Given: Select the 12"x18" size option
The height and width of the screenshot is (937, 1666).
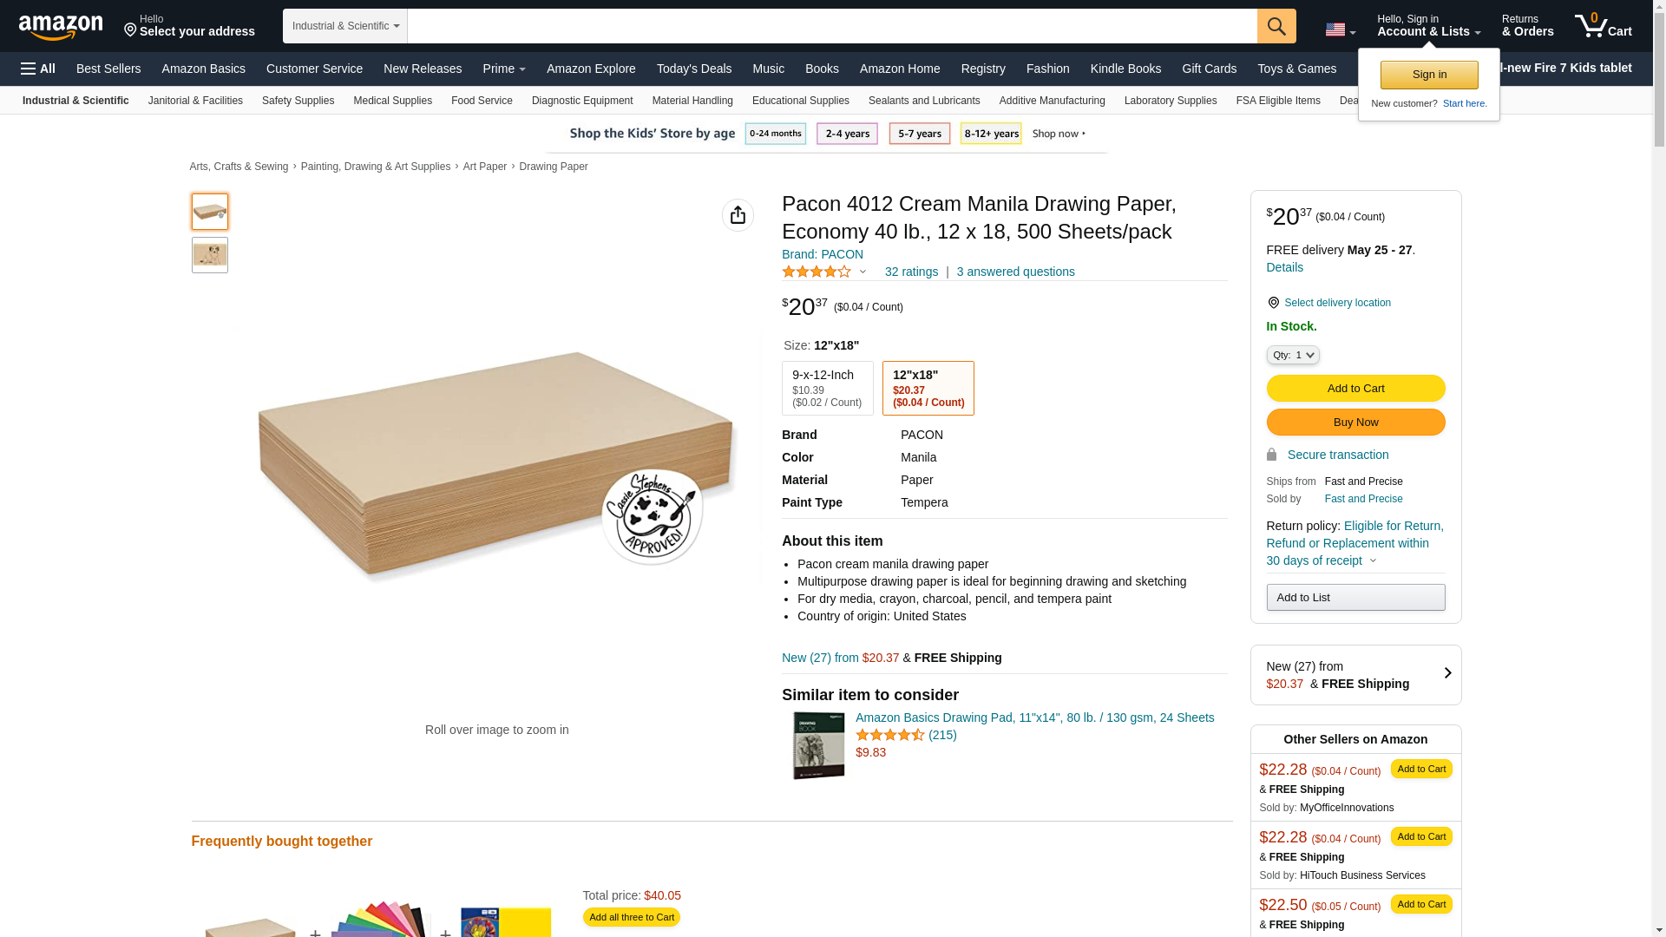Looking at the screenshot, I should pyautogui.click(x=928, y=388).
